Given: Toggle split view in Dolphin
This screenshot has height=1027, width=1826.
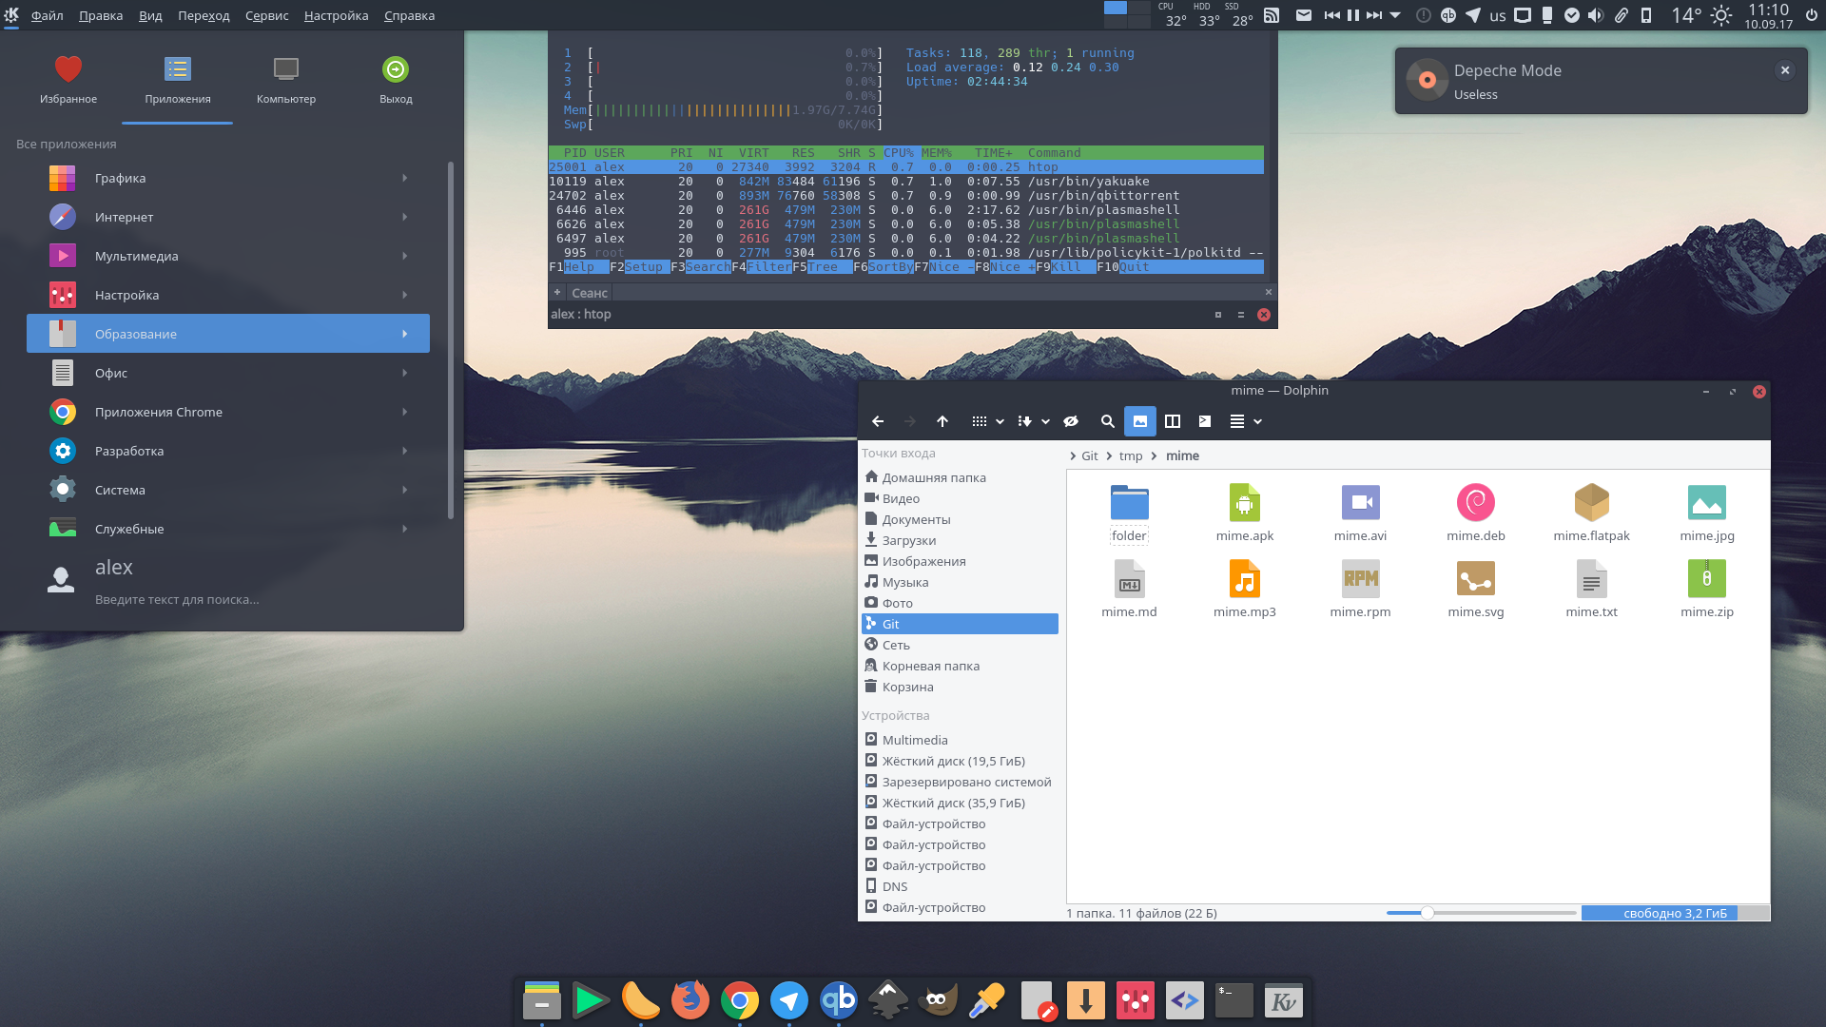Looking at the screenshot, I should pos(1173,421).
